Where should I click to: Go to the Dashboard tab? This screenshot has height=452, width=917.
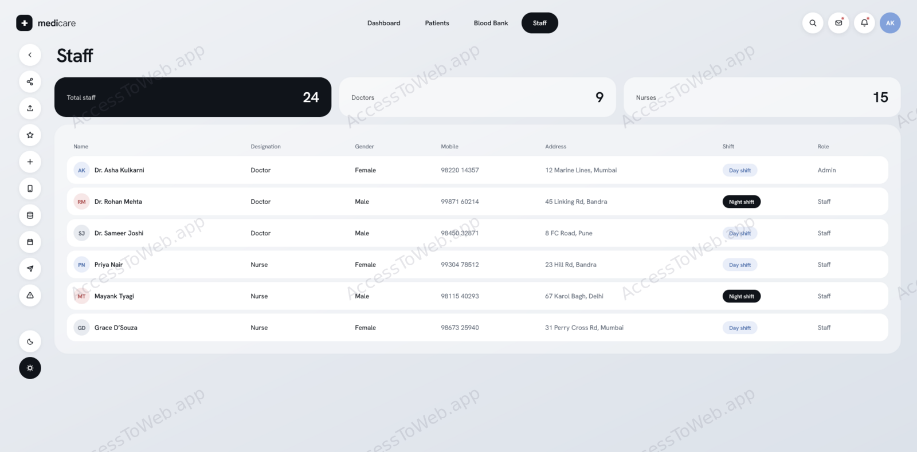(384, 23)
